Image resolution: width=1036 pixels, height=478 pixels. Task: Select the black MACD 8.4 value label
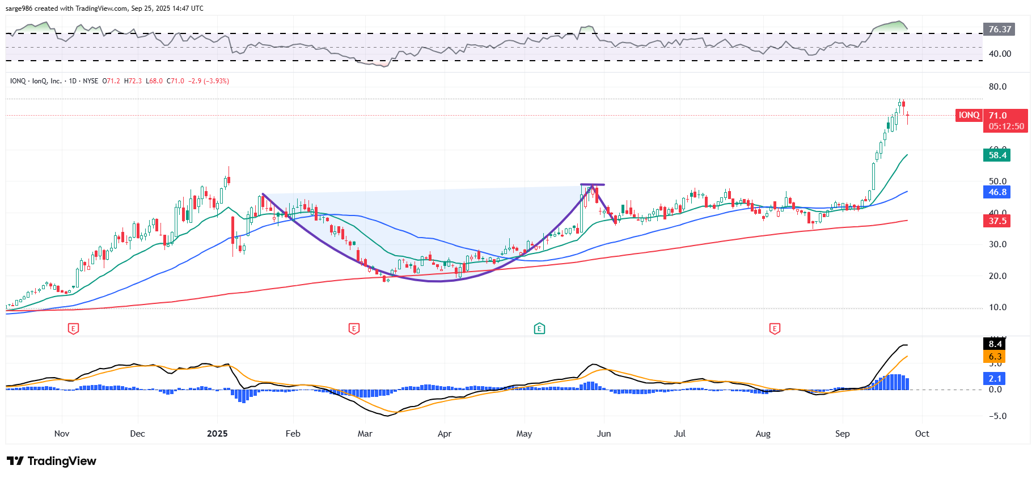click(995, 344)
